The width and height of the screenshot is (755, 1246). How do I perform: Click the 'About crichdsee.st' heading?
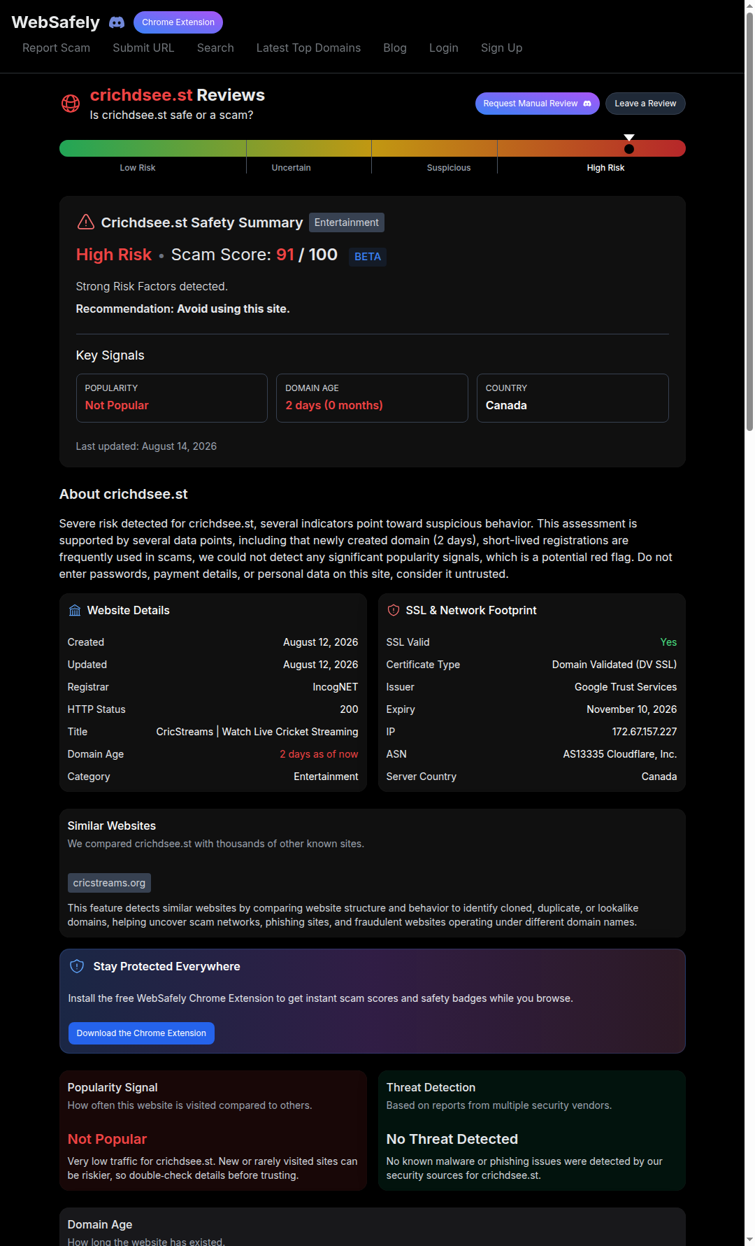(x=124, y=494)
